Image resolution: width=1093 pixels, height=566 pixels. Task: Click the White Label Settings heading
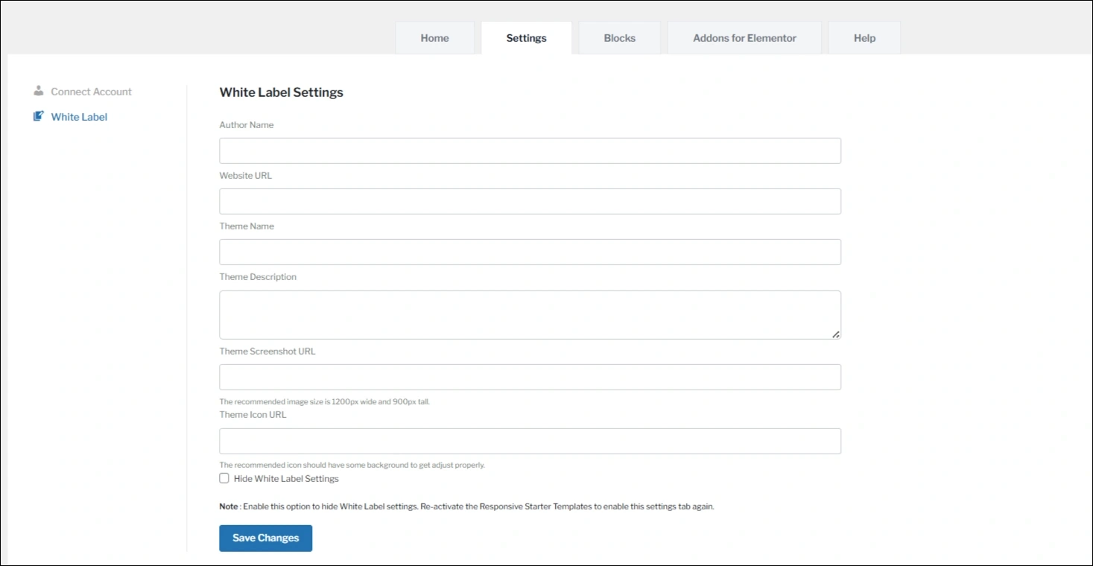click(281, 92)
